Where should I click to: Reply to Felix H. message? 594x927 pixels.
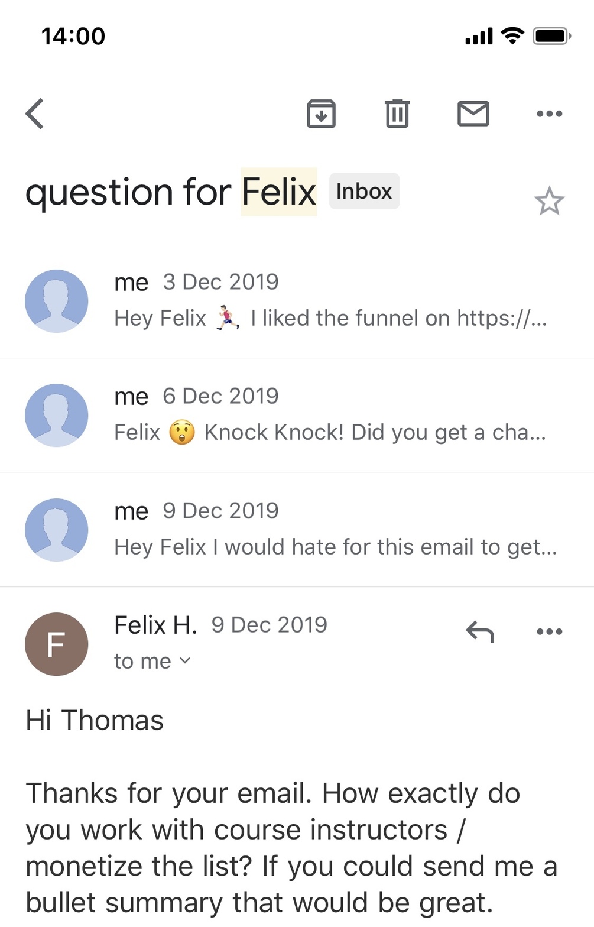480,631
